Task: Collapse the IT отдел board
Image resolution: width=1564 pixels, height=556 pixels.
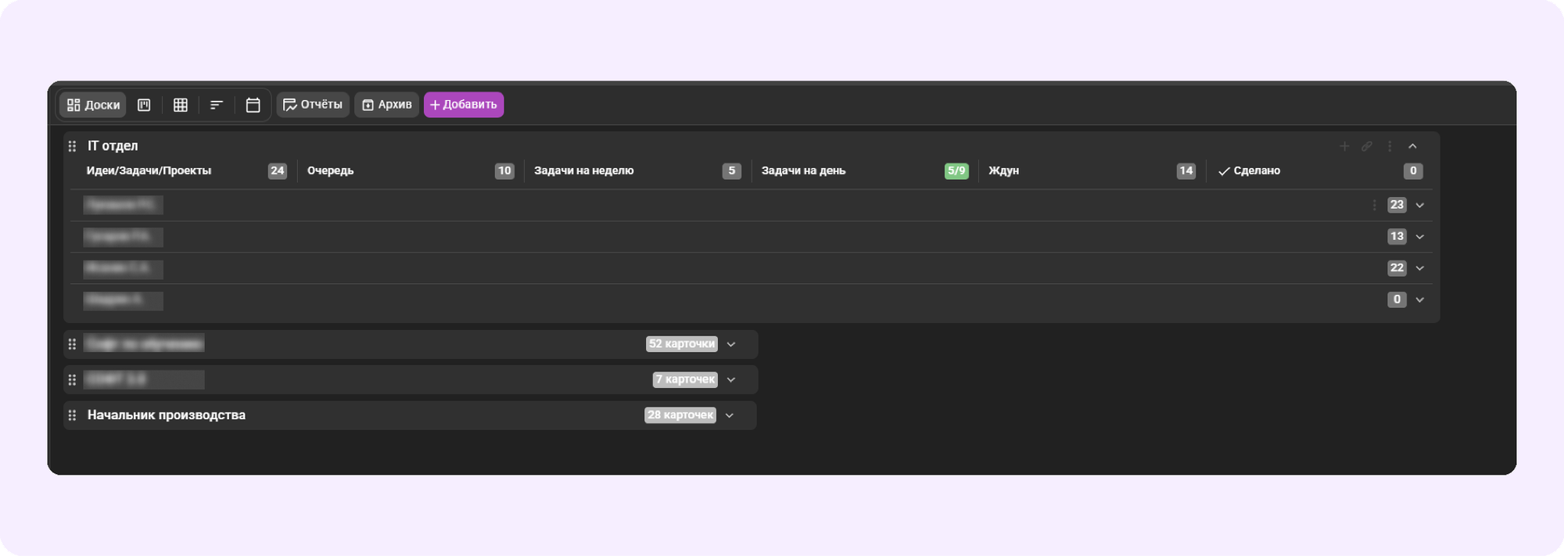Action: [1412, 146]
